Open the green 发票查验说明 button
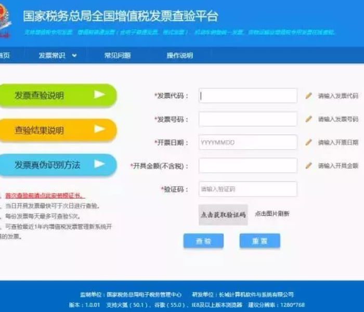 click(58, 95)
